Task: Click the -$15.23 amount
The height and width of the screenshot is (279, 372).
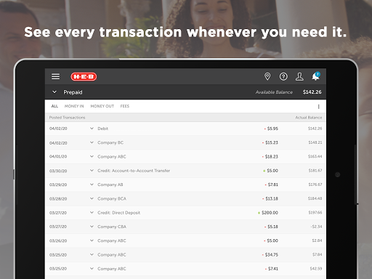Action: pyautogui.click(x=270, y=142)
